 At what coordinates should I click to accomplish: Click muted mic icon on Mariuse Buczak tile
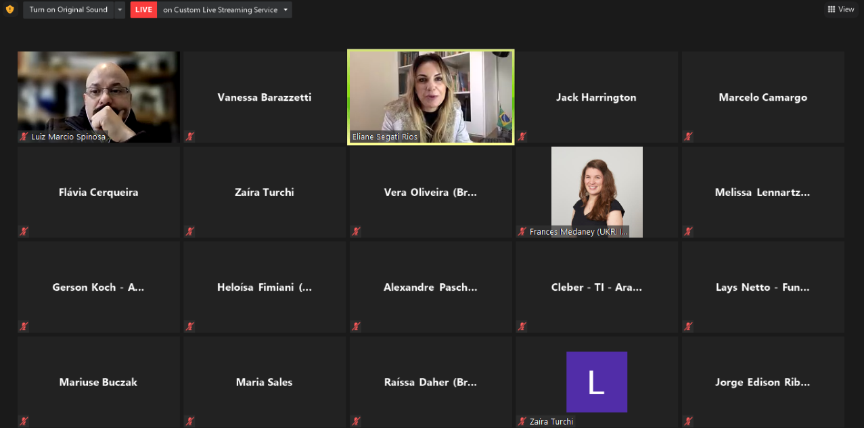(x=24, y=421)
